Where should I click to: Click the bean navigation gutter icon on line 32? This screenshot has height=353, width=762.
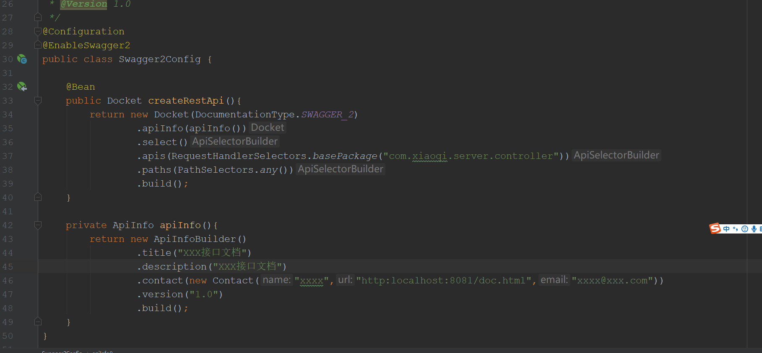pyautogui.click(x=22, y=87)
